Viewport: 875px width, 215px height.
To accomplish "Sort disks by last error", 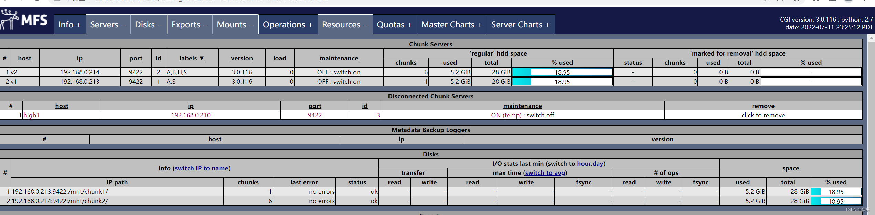I will point(304,182).
